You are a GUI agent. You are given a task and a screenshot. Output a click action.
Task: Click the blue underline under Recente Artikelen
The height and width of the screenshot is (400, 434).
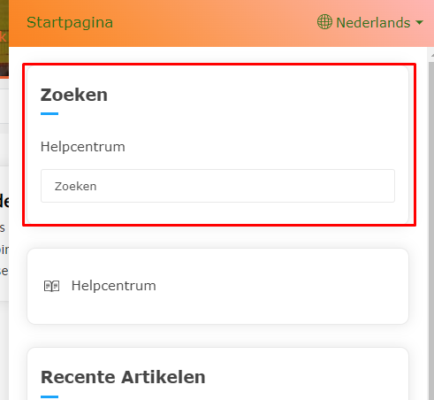[x=49, y=396]
